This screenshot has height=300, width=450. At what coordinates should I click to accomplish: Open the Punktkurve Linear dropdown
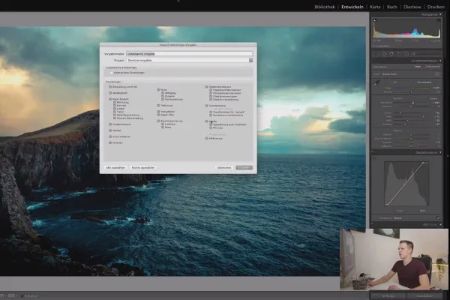pos(397,218)
